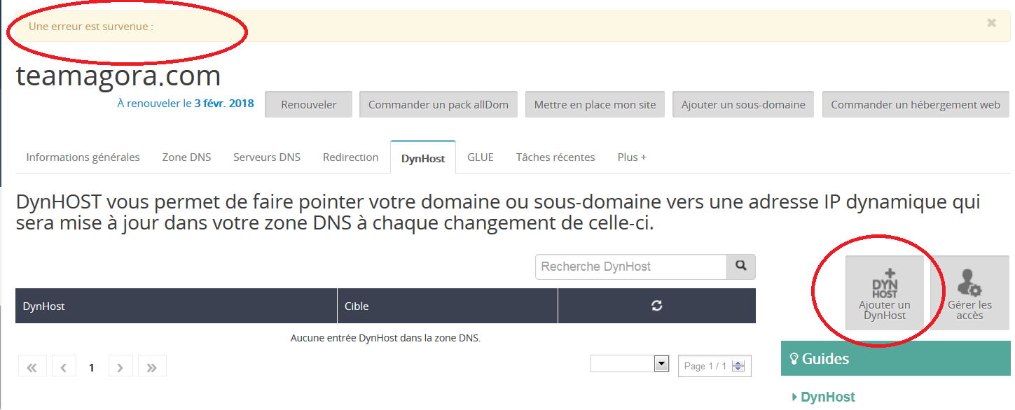Click the DynHost column header
The height and width of the screenshot is (410, 1015).
(x=176, y=306)
